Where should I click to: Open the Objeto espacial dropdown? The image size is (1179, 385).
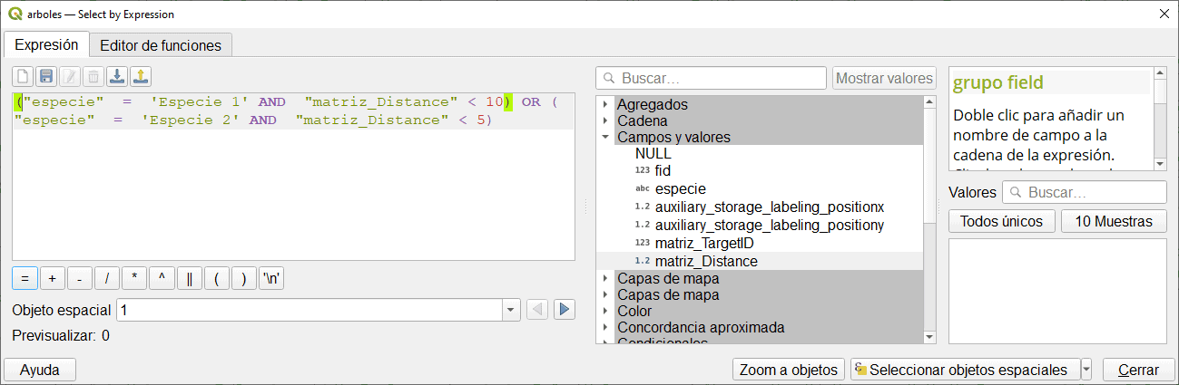510,310
